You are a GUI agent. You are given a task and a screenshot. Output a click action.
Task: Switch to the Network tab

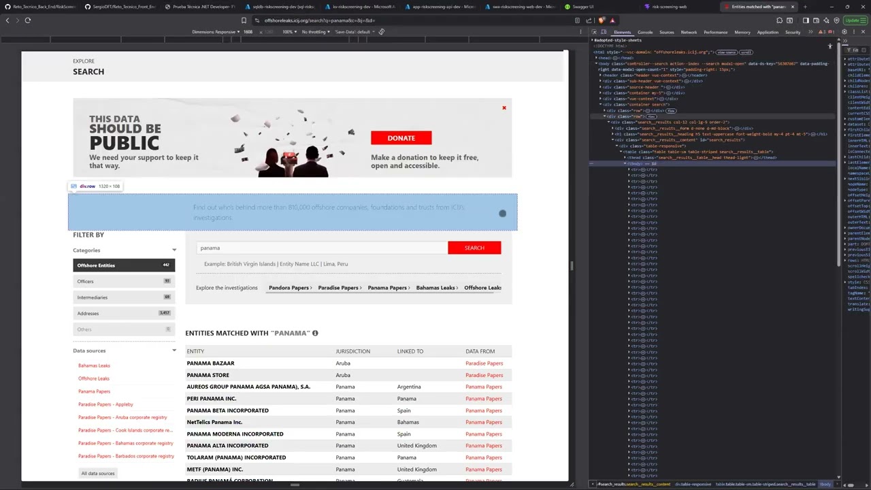coord(689,32)
